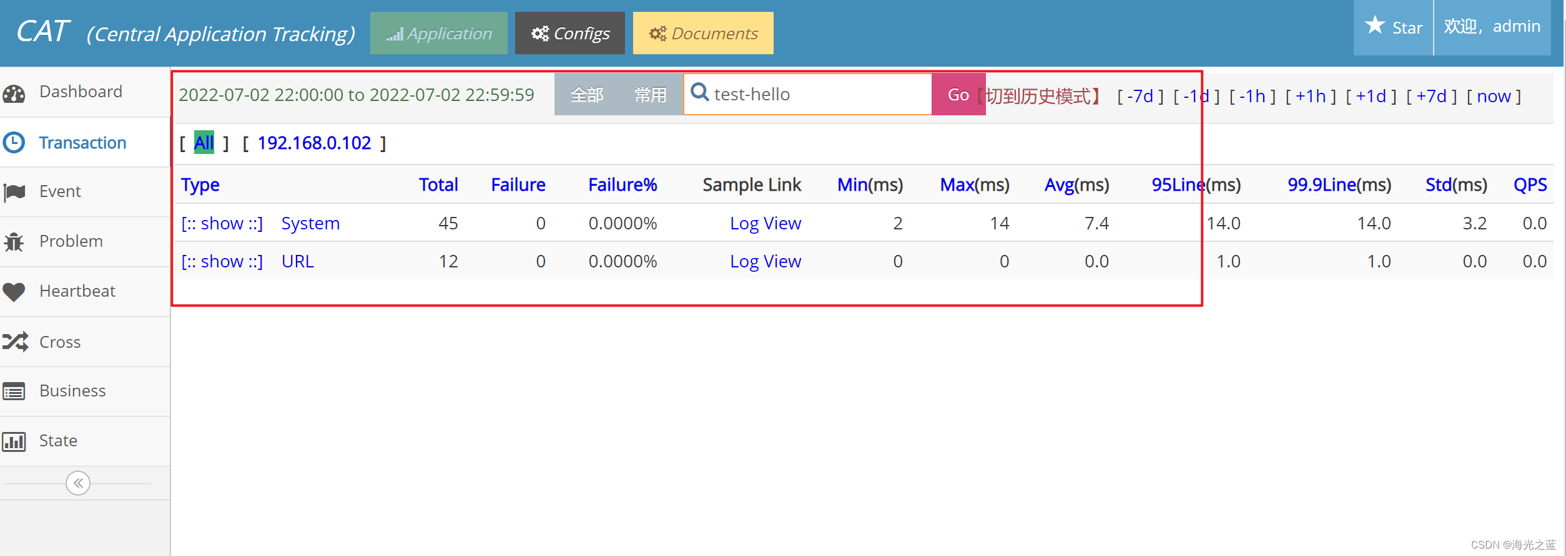1566x556 pixels.
Task: Select the 常用 domain filter
Action: pos(651,95)
